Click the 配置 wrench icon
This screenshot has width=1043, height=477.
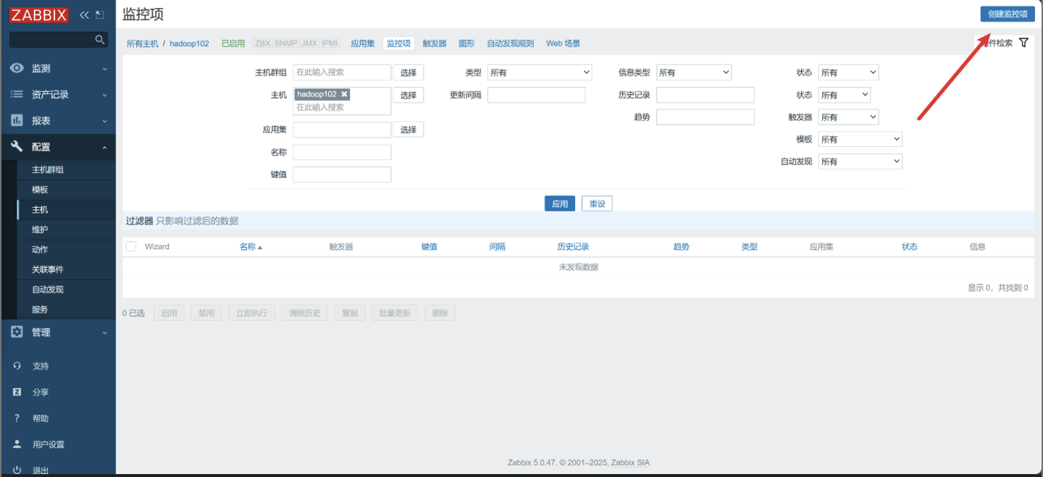[x=17, y=146]
